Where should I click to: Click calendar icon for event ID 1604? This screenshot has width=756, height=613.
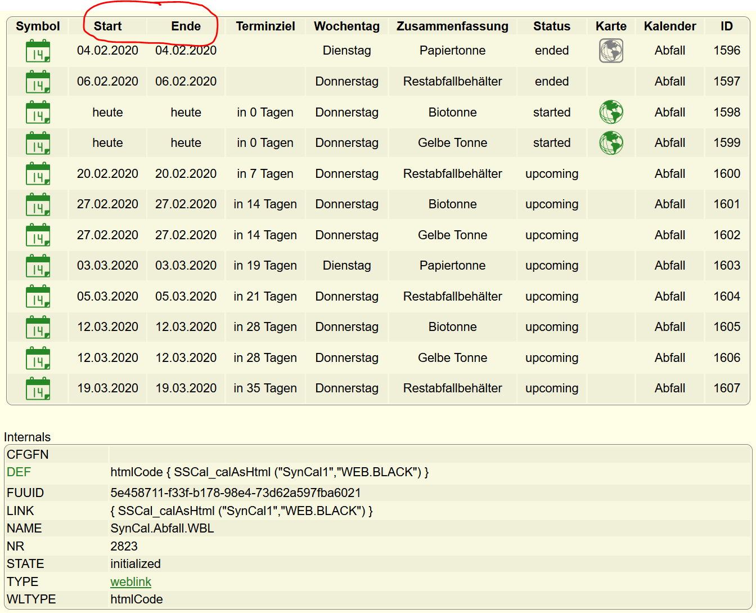point(38,296)
